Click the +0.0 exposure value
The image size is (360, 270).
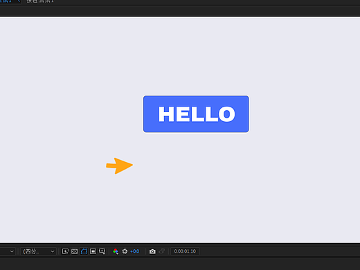tap(135, 251)
